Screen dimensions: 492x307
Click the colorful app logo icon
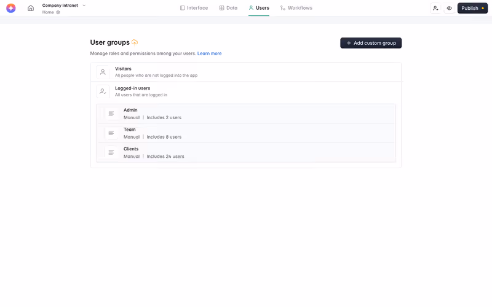coord(11,8)
